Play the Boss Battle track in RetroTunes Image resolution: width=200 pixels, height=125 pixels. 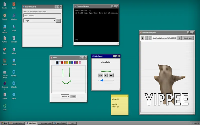click(x=106, y=75)
